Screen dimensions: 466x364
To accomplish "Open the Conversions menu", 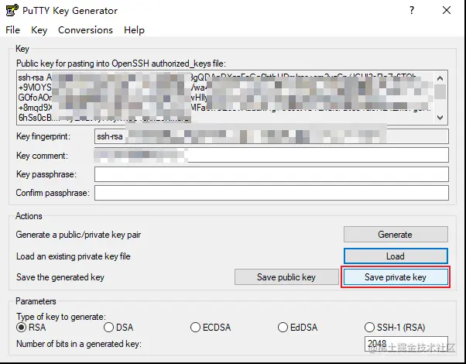I will (86, 30).
